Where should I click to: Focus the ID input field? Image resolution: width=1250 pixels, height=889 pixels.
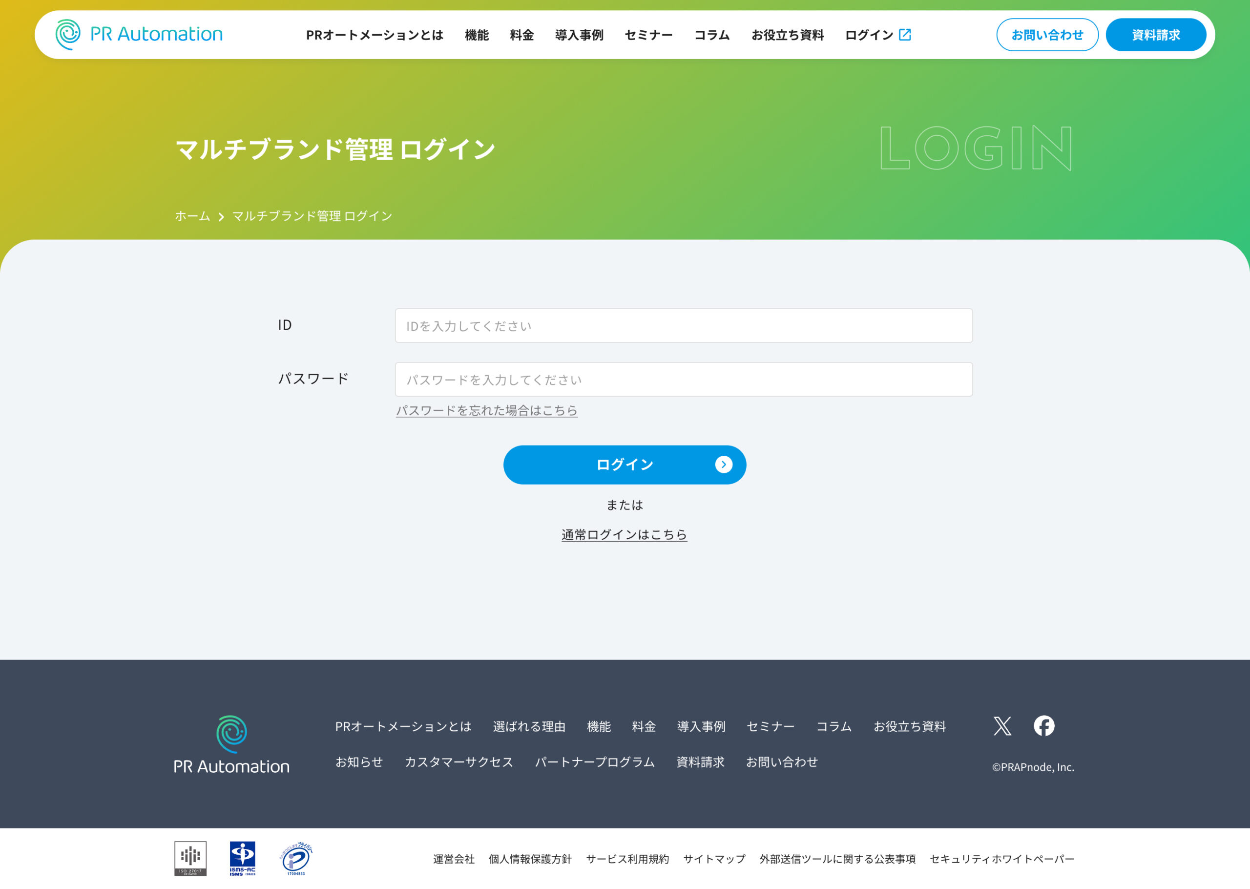[x=683, y=326]
